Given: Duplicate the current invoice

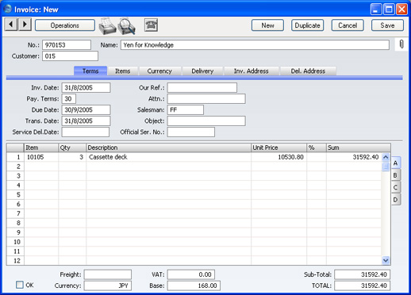Looking at the screenshot, I should coord(307,25).
